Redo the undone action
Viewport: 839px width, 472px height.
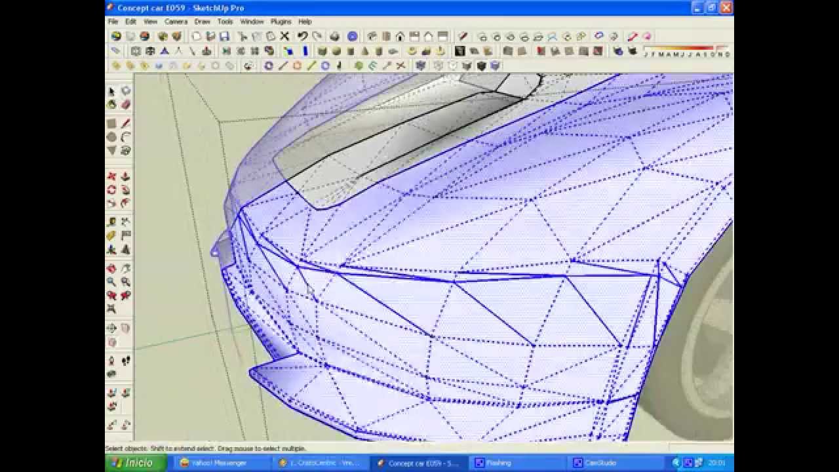[317, 37]
